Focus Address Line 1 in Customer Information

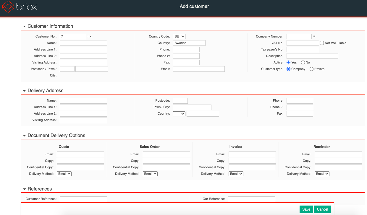tap(83, 49)
